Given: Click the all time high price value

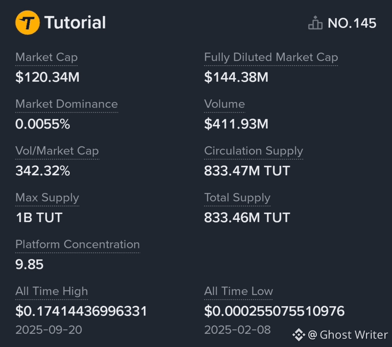Looking at the screenshot, I should 81,311.
